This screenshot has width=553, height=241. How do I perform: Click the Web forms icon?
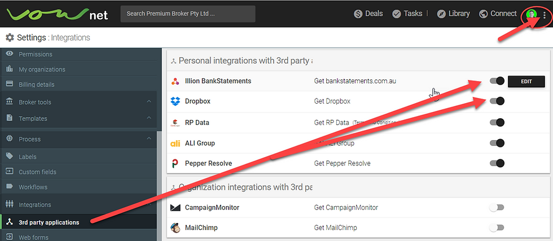coord(10,237)
